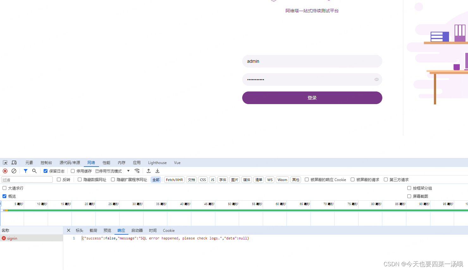
Task: Toggle the device toolbar icon
Action: (x=14, y=162)
